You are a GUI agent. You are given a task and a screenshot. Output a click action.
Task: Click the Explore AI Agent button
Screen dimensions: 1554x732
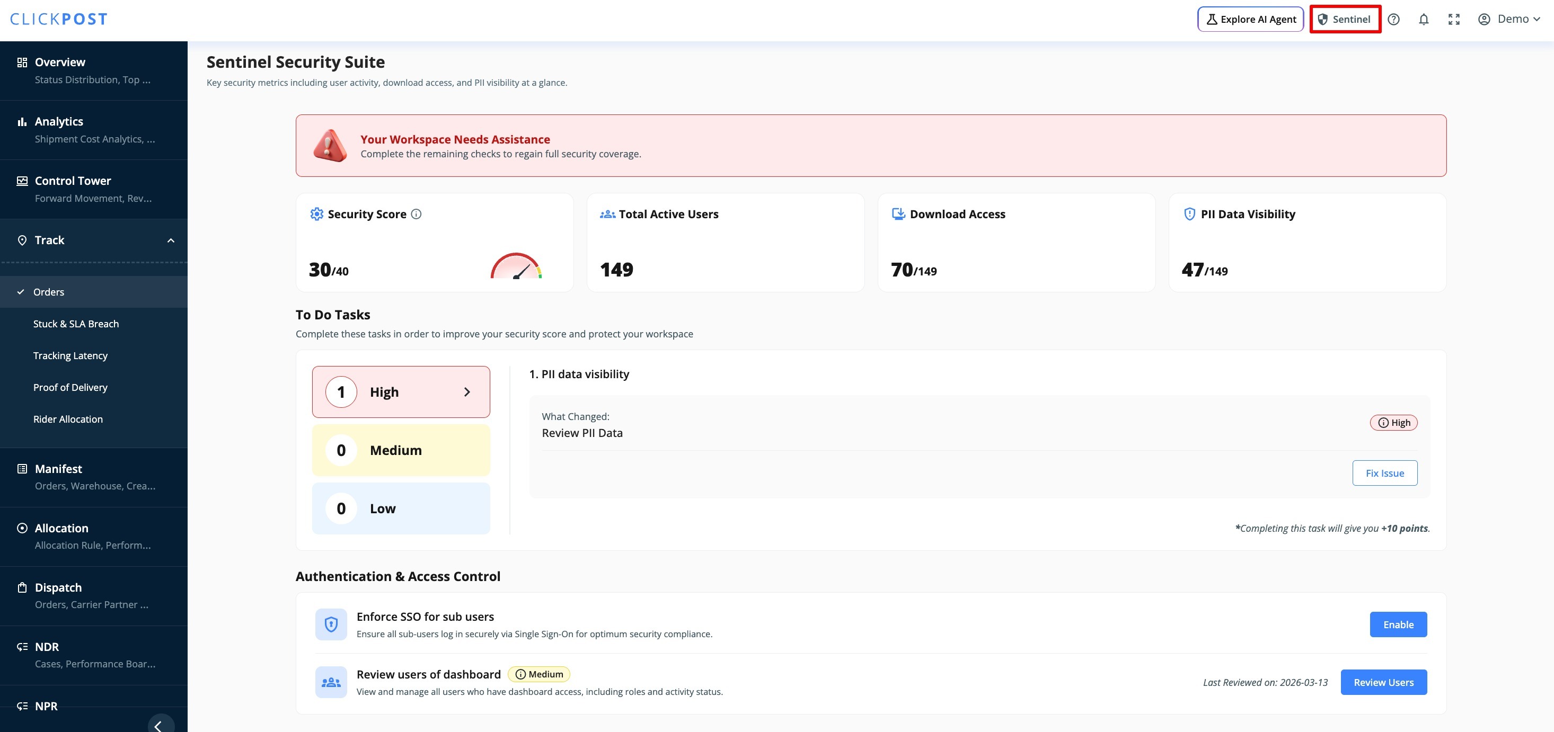click(x=1250, y=19)
